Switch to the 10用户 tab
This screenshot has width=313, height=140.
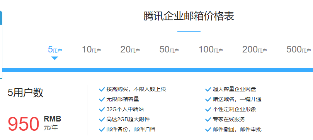pos(92,49)
